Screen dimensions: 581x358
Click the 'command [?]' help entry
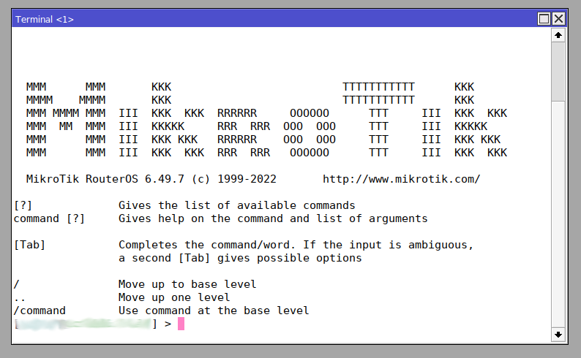(x=49, y=218)
